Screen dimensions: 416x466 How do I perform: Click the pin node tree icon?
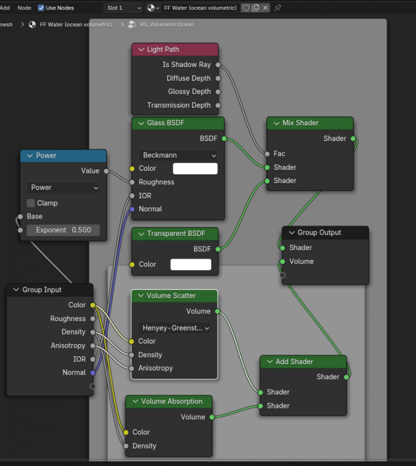point(278,8)
